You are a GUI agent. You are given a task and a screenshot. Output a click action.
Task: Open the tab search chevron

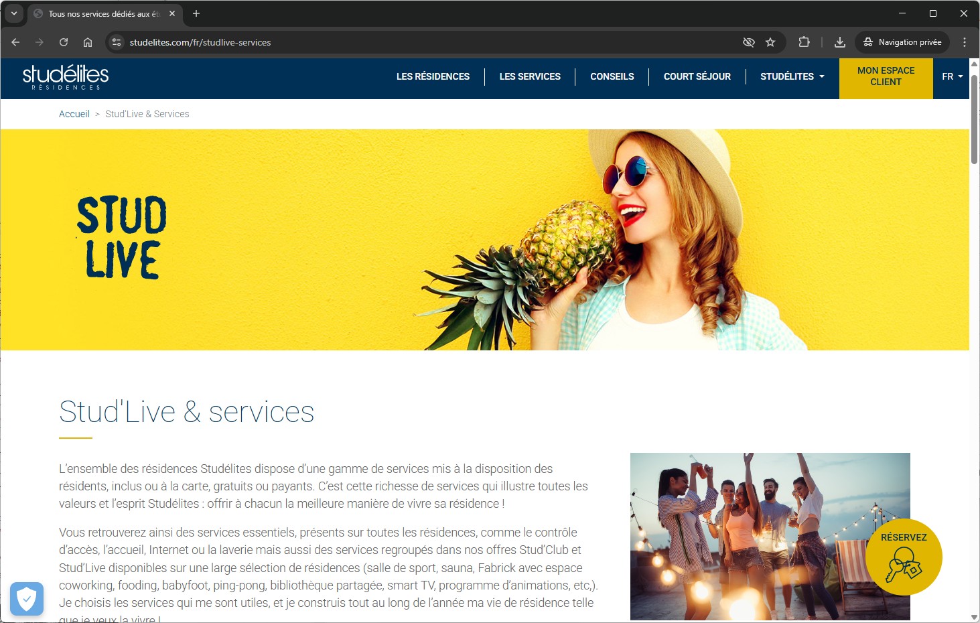click(x=13, y=13)
